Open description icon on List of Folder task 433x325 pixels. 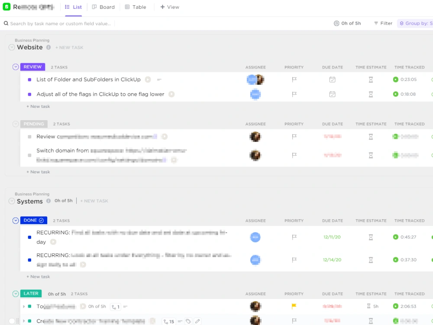(159, 80)
